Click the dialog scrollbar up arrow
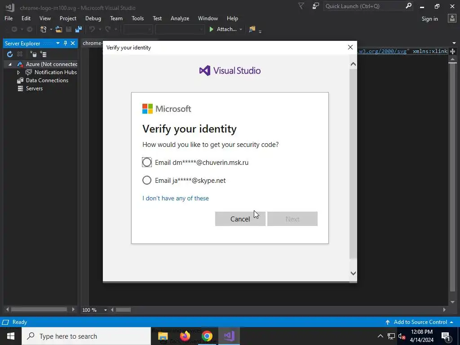This screenshot has height=345, width=460. [x=353, y=64]
